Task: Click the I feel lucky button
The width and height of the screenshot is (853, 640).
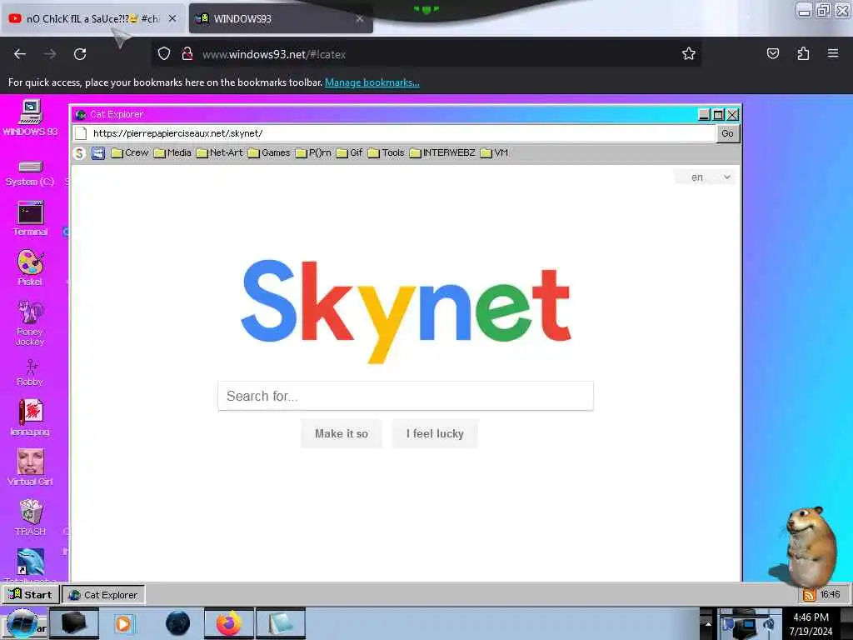Action: tap(435, 433)
